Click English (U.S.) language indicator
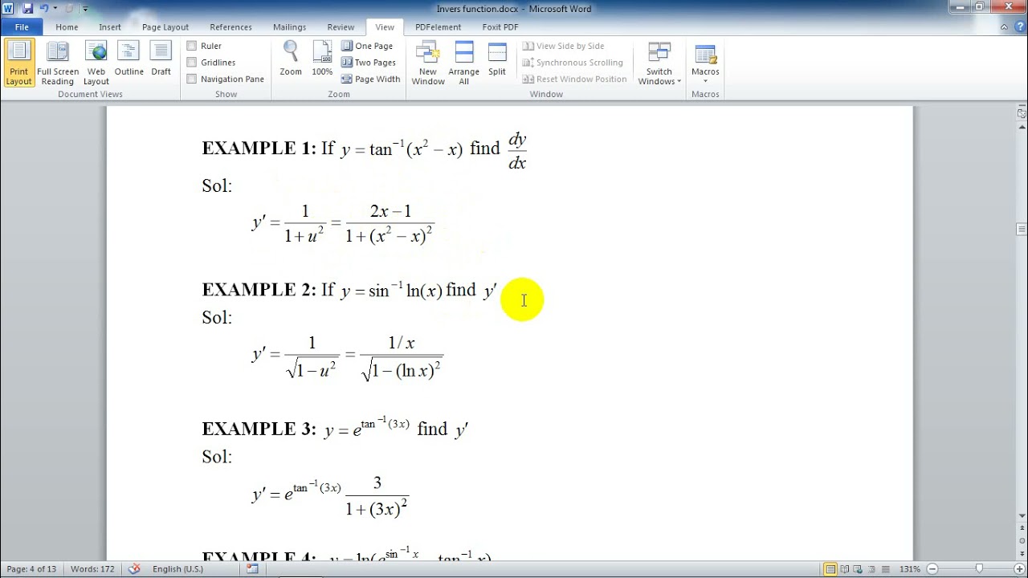Screen dimensions: 1028x578 pyautogui.click(x=177, y=569)
